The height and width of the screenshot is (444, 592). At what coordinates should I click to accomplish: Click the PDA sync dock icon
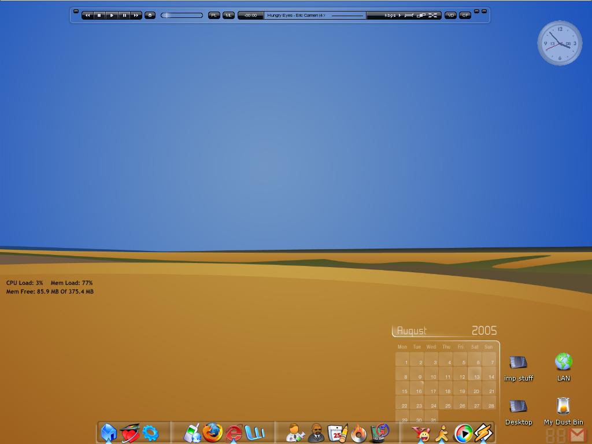click(380, 432)
